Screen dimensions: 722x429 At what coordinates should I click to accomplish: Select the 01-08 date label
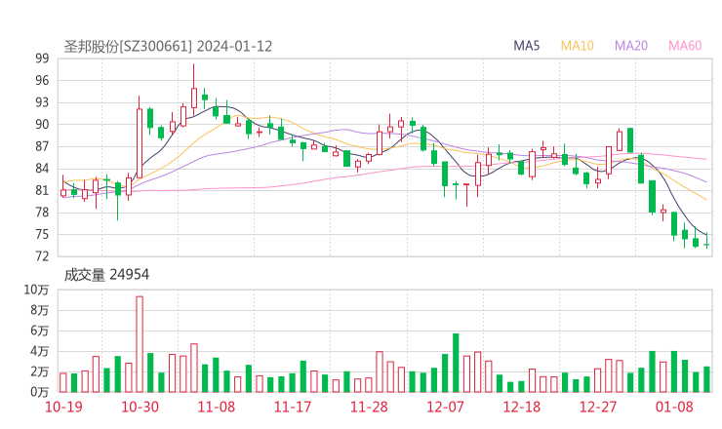pyautogui.click(x=674, y=407)
